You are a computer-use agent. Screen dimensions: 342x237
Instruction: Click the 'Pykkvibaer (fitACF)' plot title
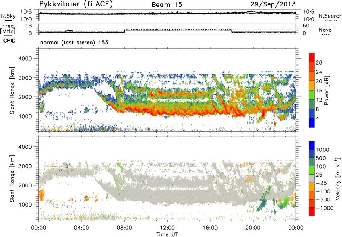pyautogui.click(x=76, y=4)
